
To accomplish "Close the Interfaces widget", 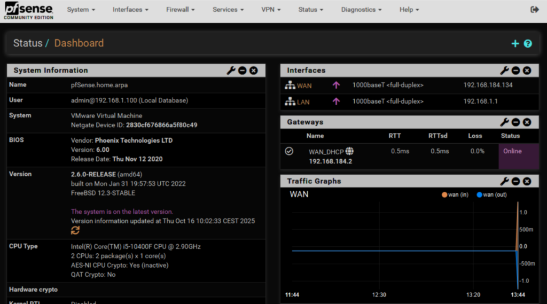I will point(527,71).
